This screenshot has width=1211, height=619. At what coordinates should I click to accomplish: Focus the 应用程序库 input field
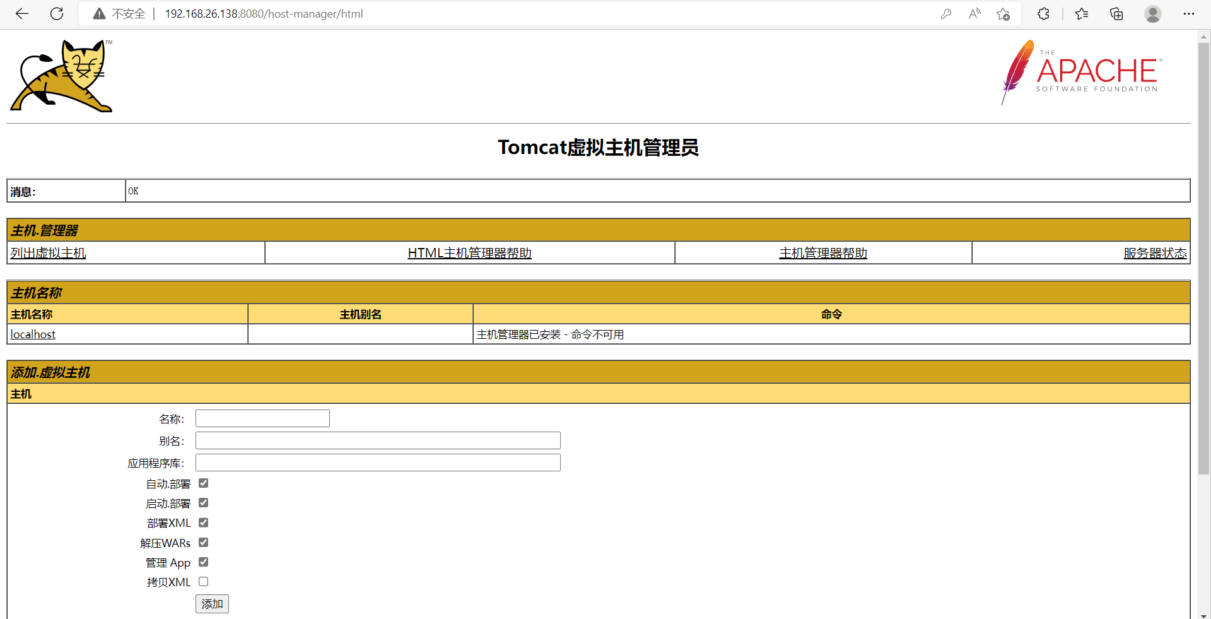pyautogui.click(x=378, y=463)
